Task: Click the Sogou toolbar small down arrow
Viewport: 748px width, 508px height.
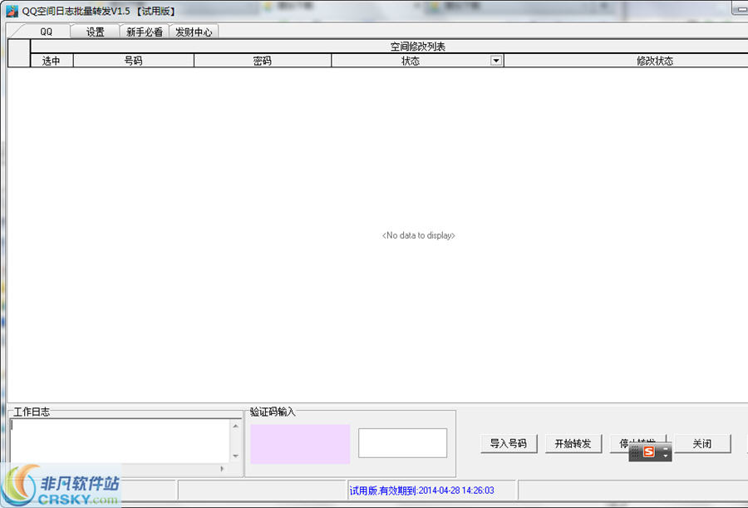Action: (x=666, y=456)
